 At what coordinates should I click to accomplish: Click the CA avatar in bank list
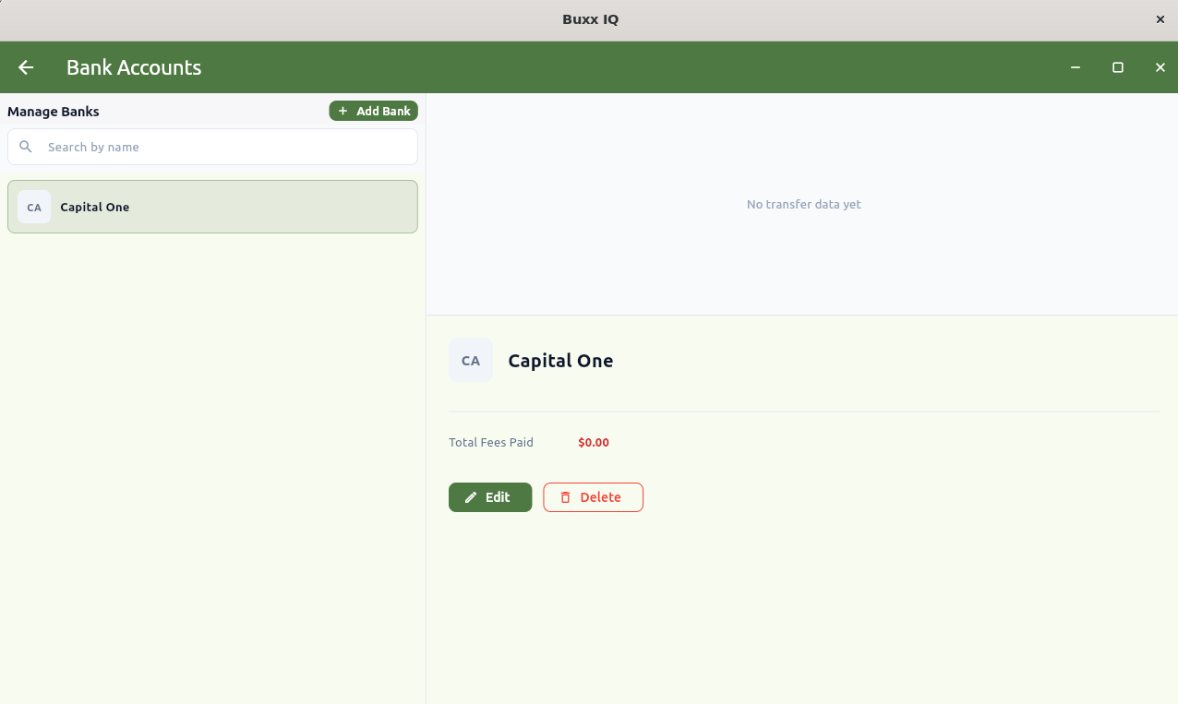(x=34, y=207)
